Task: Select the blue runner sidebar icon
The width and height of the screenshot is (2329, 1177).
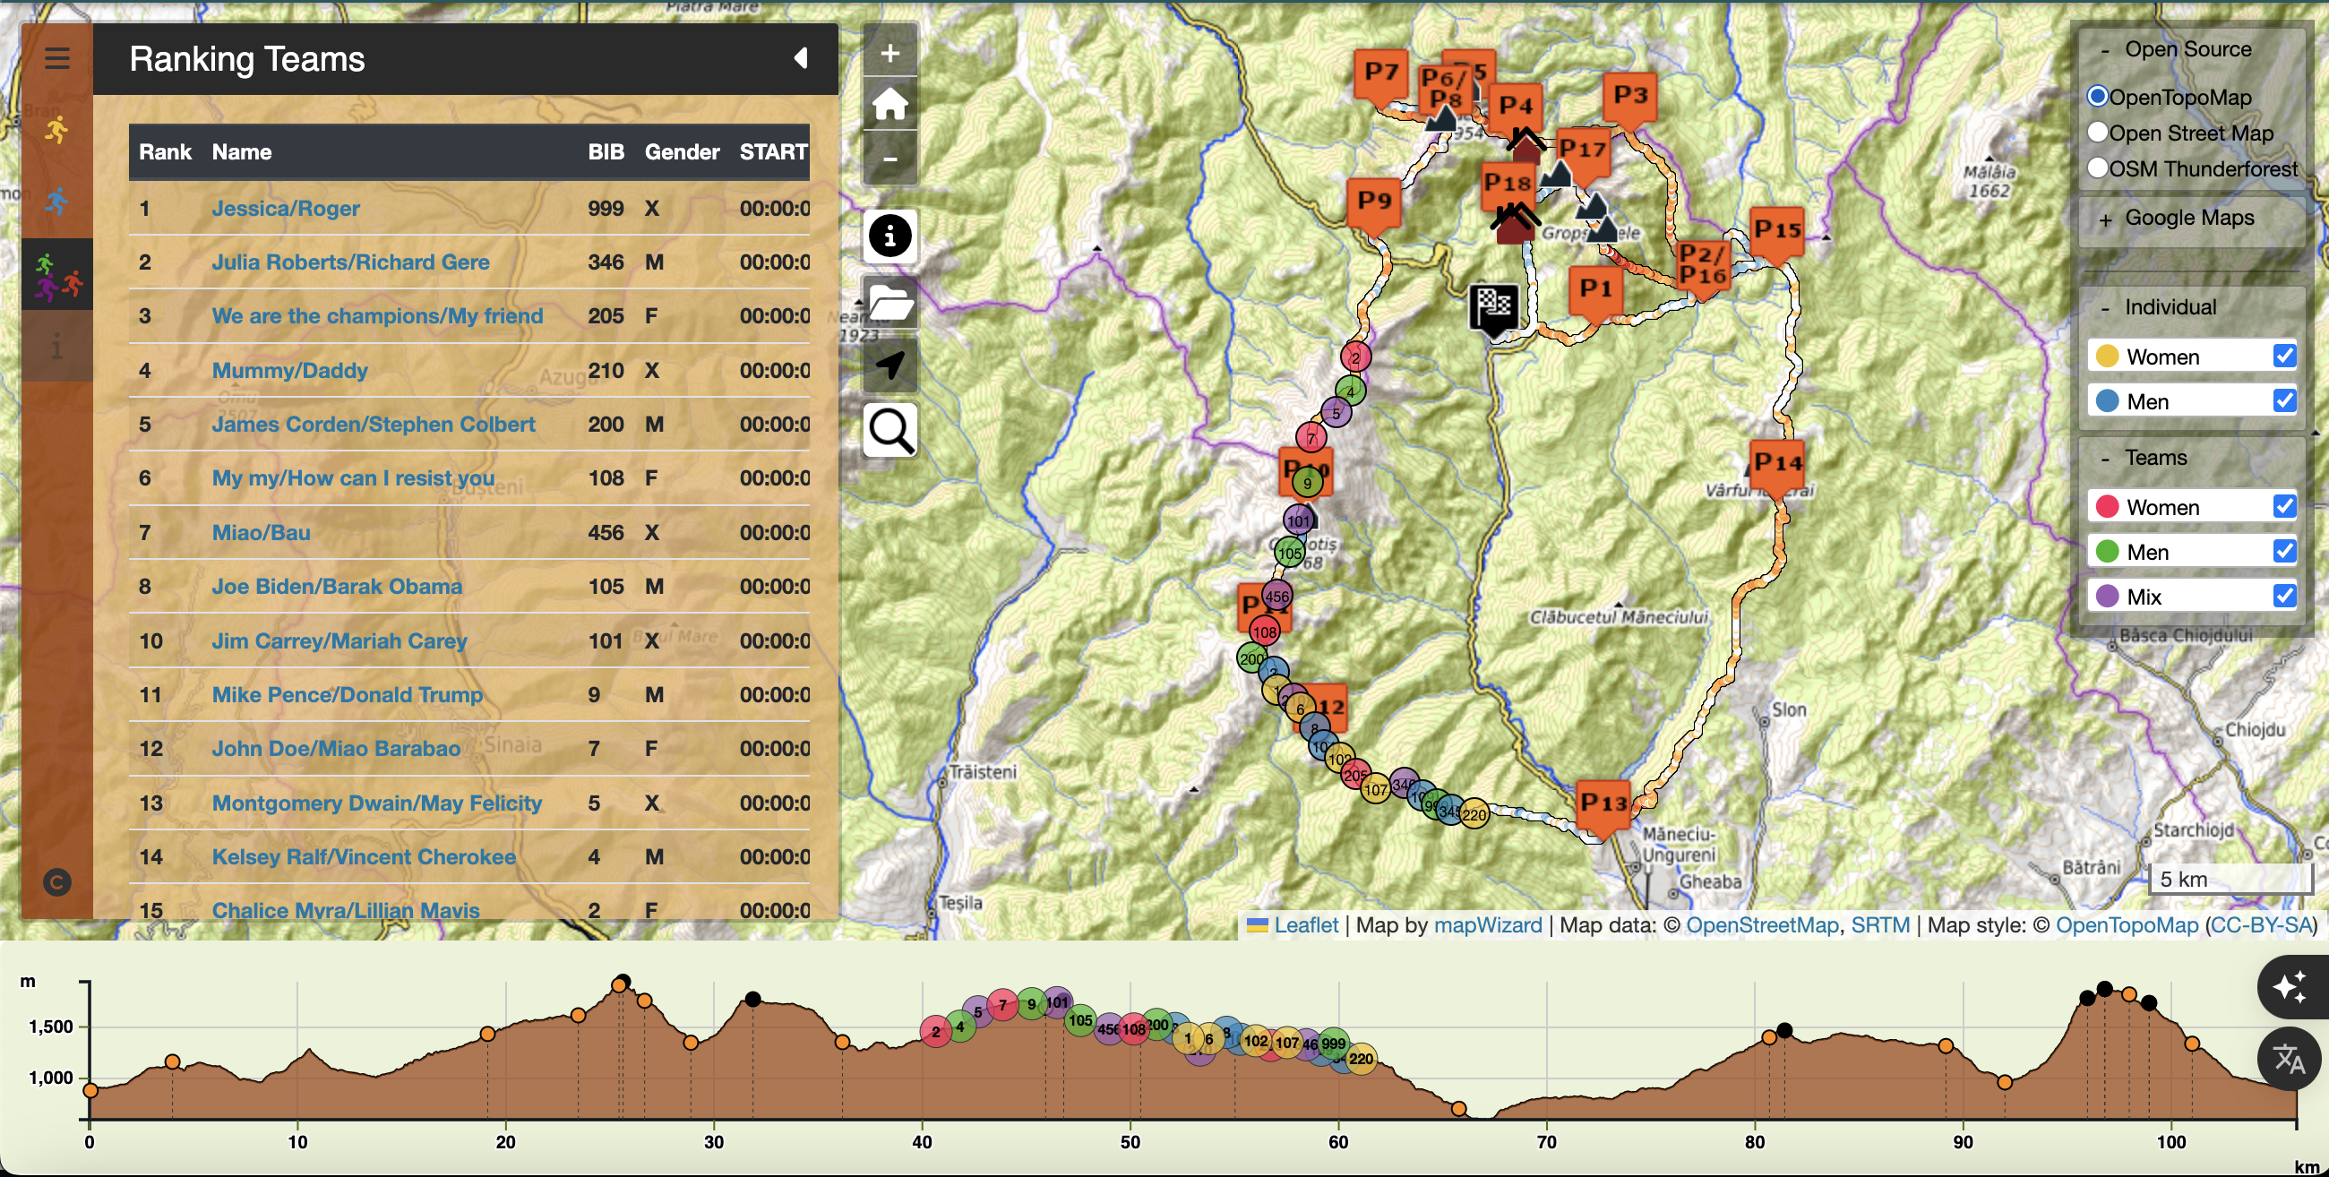Action: (57, 202)
